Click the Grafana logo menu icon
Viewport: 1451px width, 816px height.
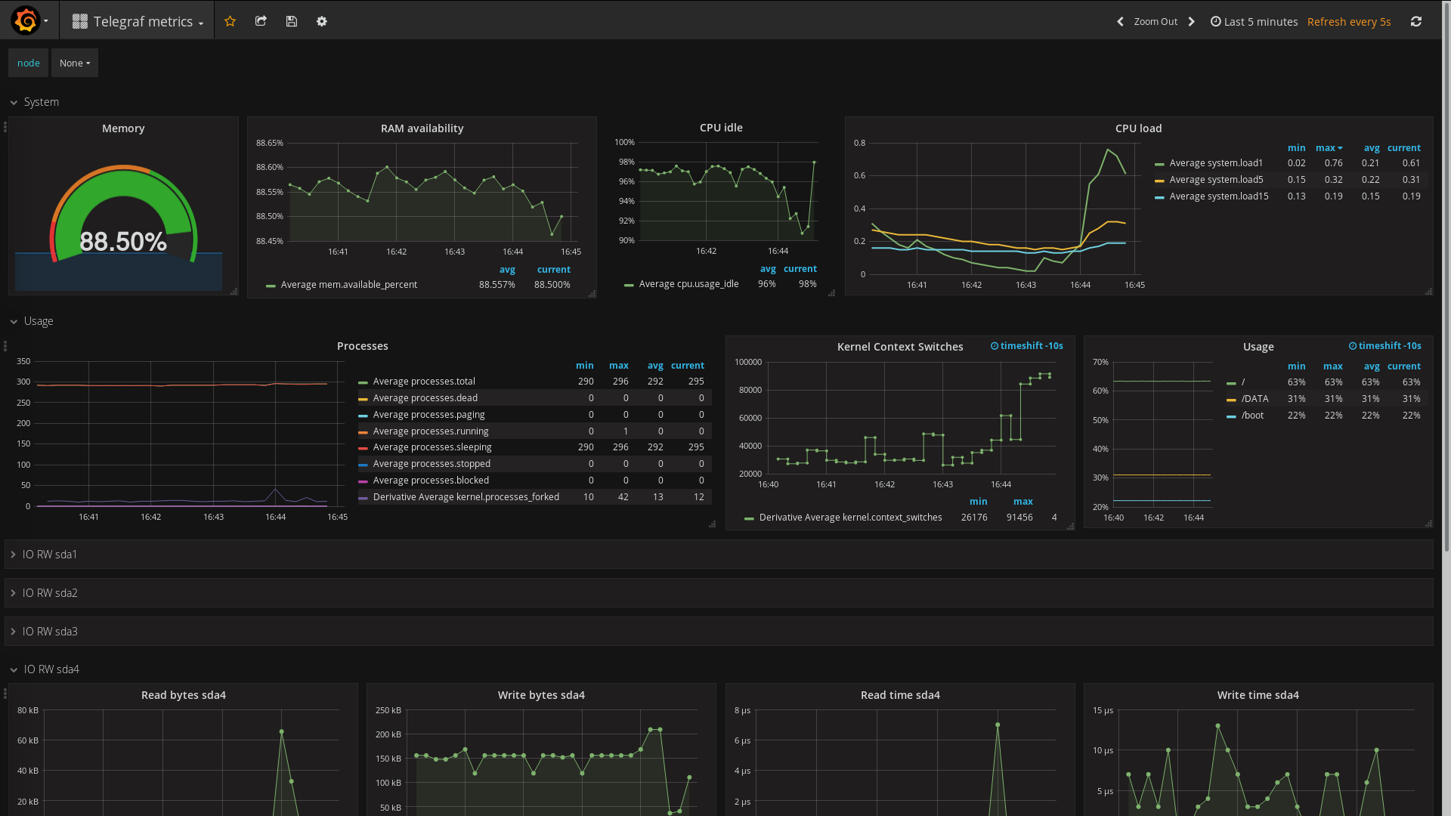tap(26, 21)
